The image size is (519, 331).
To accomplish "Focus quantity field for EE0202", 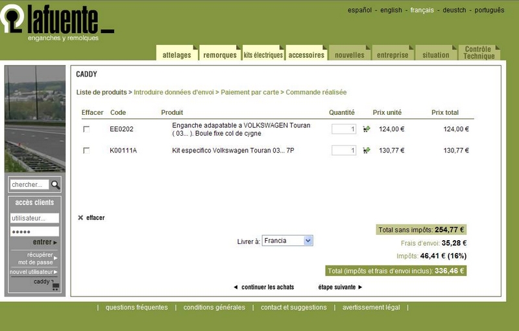I will (x=344, y=129).
